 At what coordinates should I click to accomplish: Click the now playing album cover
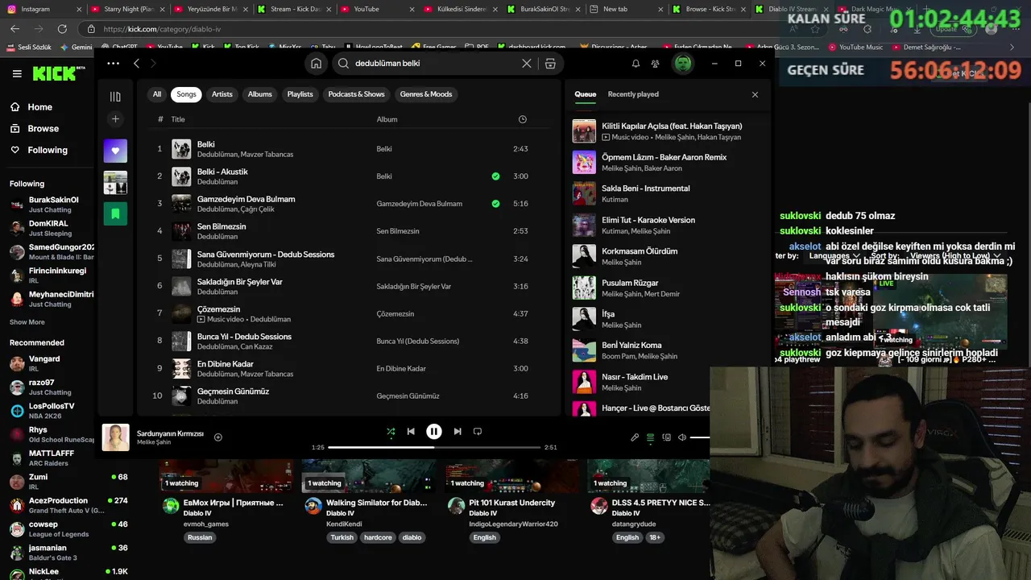pyautogui.click(x=116, y=437)
